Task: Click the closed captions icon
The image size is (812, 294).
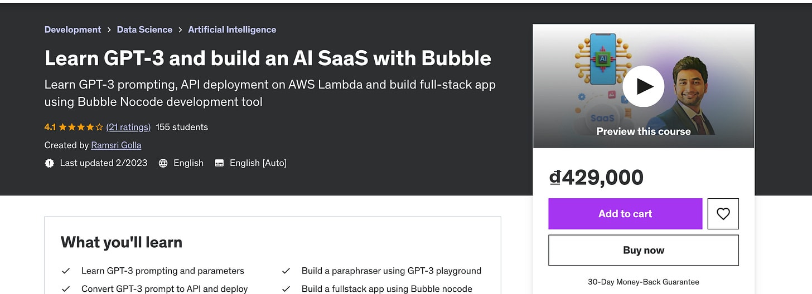Action: pyautogui.click(x=219, y=163)
